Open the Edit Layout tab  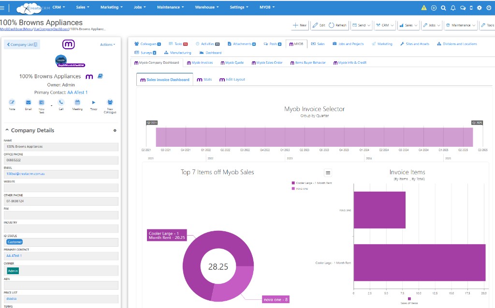(232, 80)
